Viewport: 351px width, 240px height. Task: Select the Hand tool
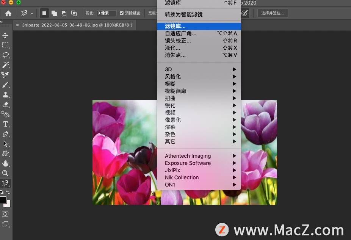5,163
